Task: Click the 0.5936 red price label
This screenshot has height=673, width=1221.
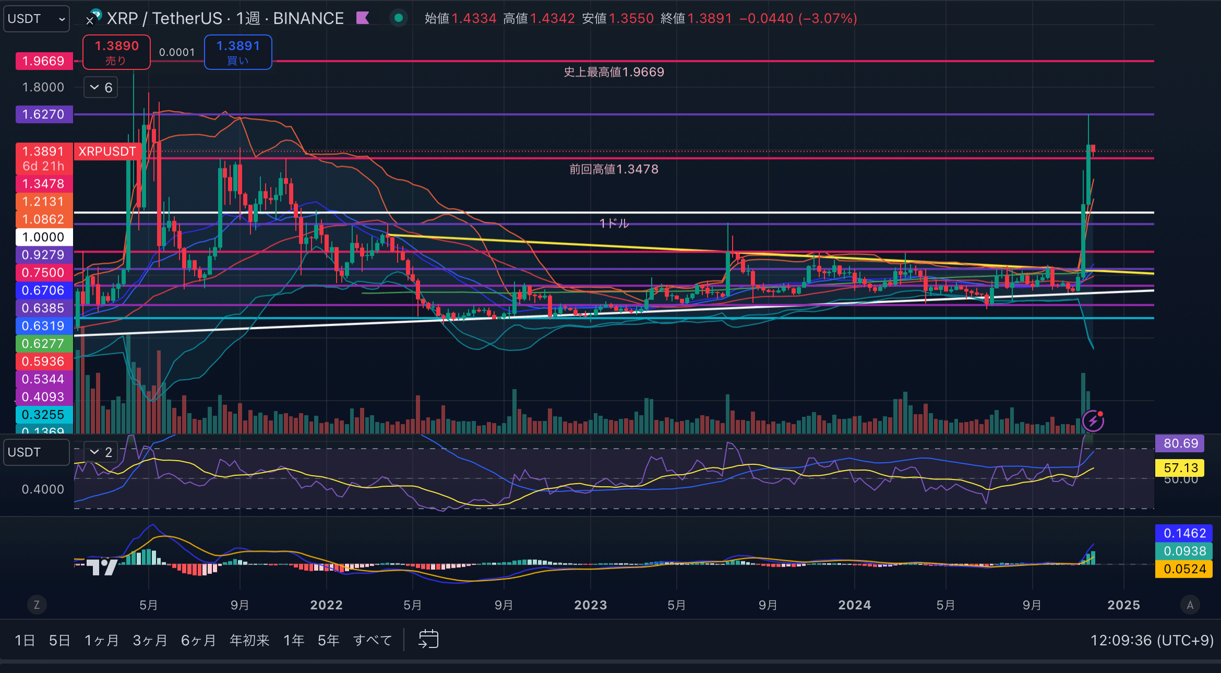Action: tap(44, 361)
